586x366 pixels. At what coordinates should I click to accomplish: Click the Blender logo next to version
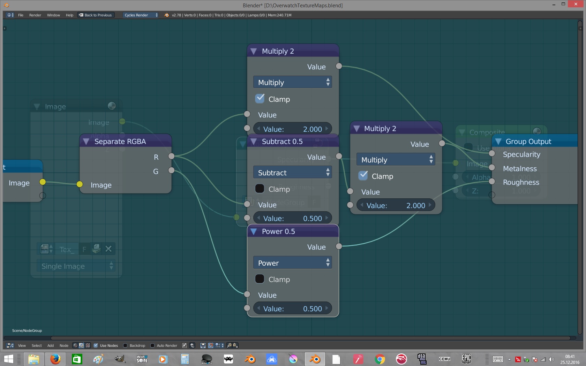tap(166, 15)
